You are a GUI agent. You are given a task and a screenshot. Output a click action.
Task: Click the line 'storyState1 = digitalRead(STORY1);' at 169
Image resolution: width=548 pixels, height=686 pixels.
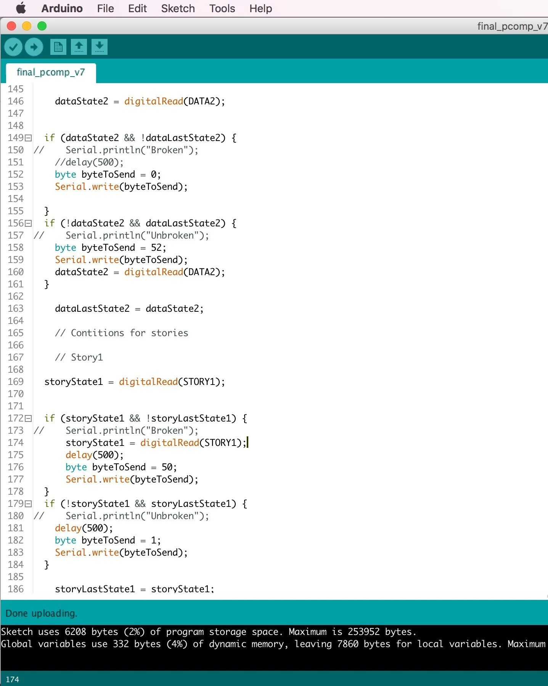(135, 382)
